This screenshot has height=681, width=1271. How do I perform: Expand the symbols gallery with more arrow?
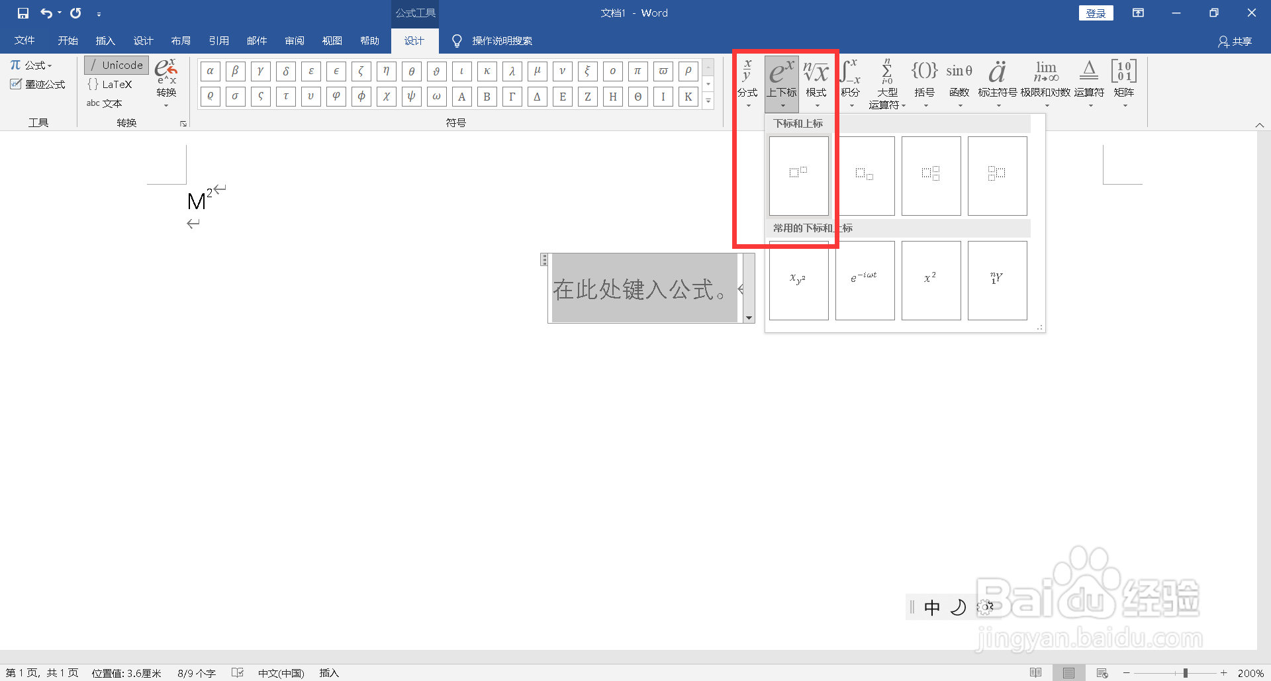pyautogui.click(x=708, y=101)
